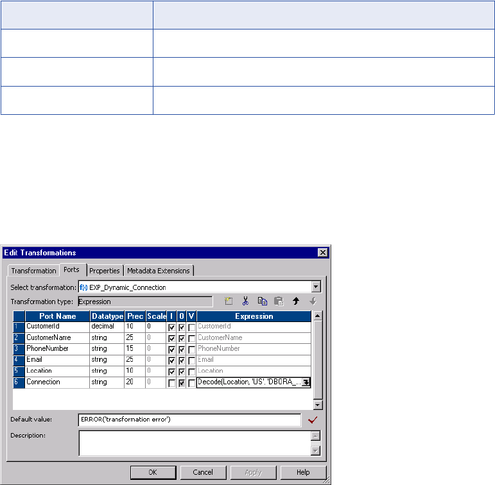Click the new port icon
Screen dimensions: 495x485
(229, 301)
